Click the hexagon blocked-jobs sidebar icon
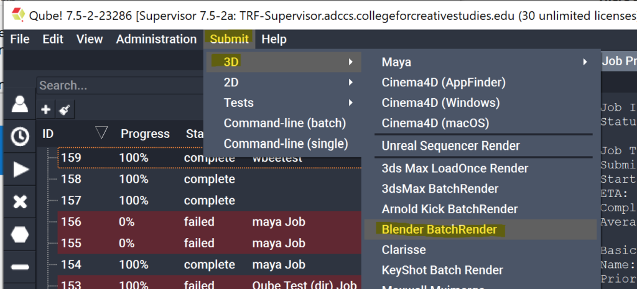This screenshot has width=637, height=289. click(x=21, y=234)
